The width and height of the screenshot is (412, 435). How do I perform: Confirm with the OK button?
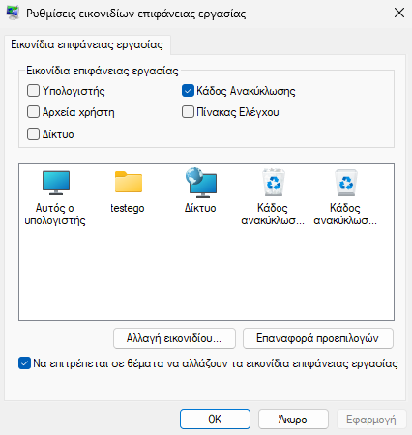pos(215,420)
